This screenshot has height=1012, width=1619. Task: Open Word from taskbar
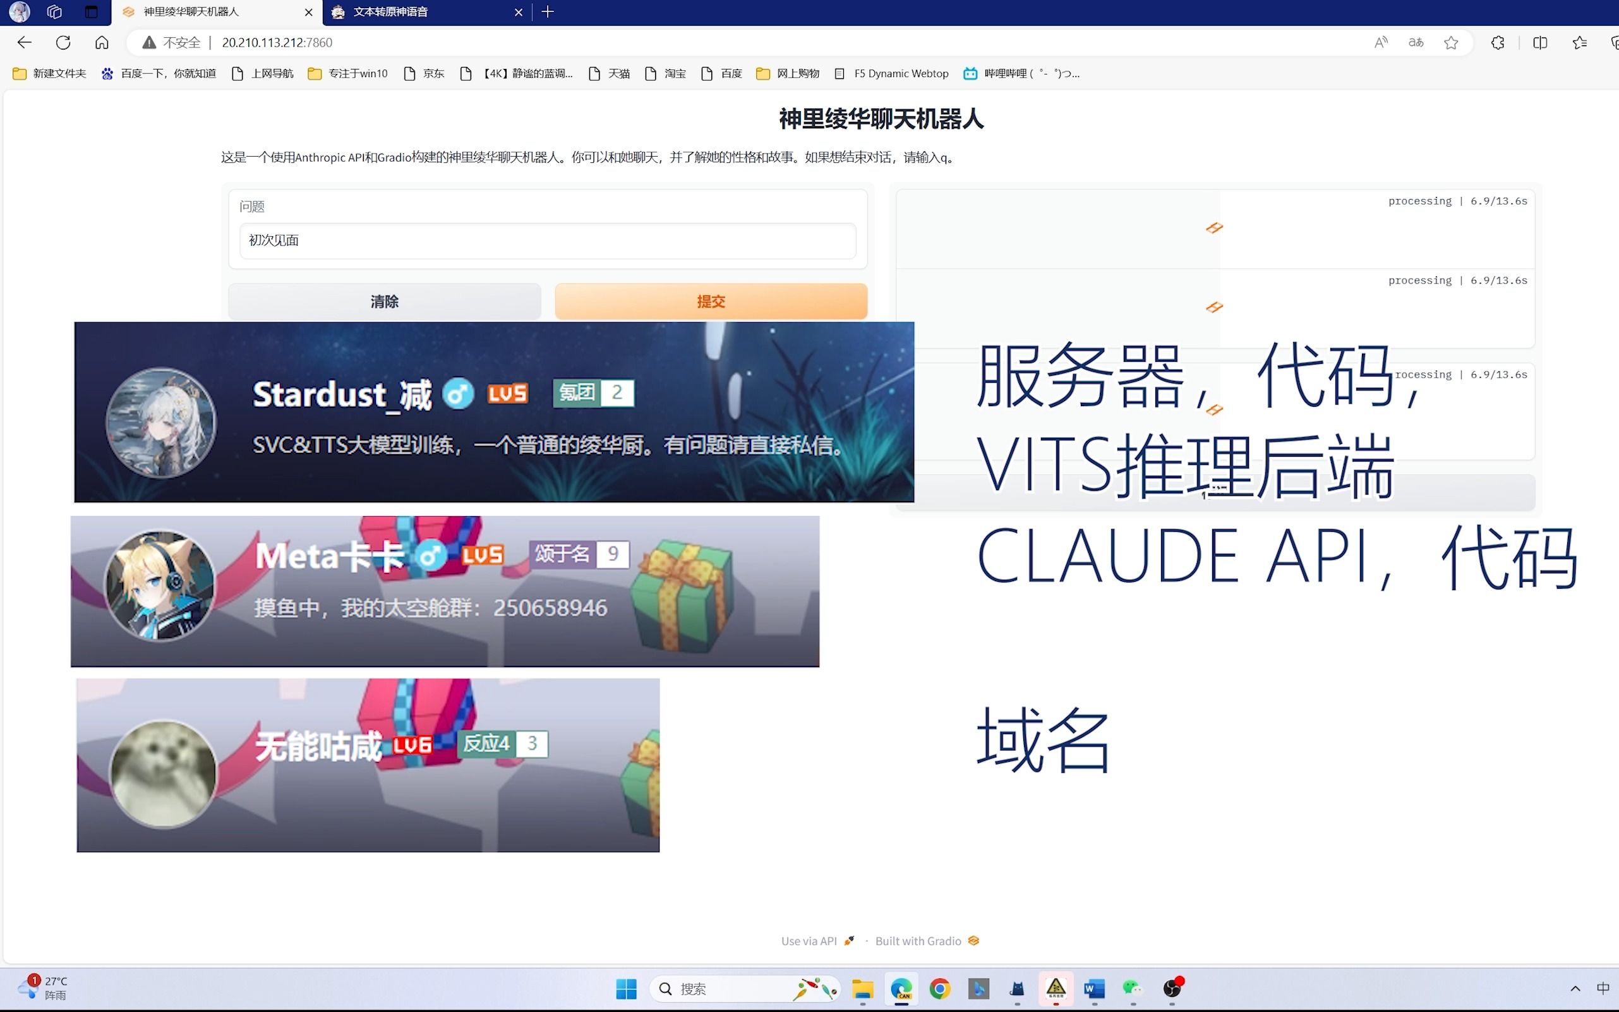tap(1094, 989)
